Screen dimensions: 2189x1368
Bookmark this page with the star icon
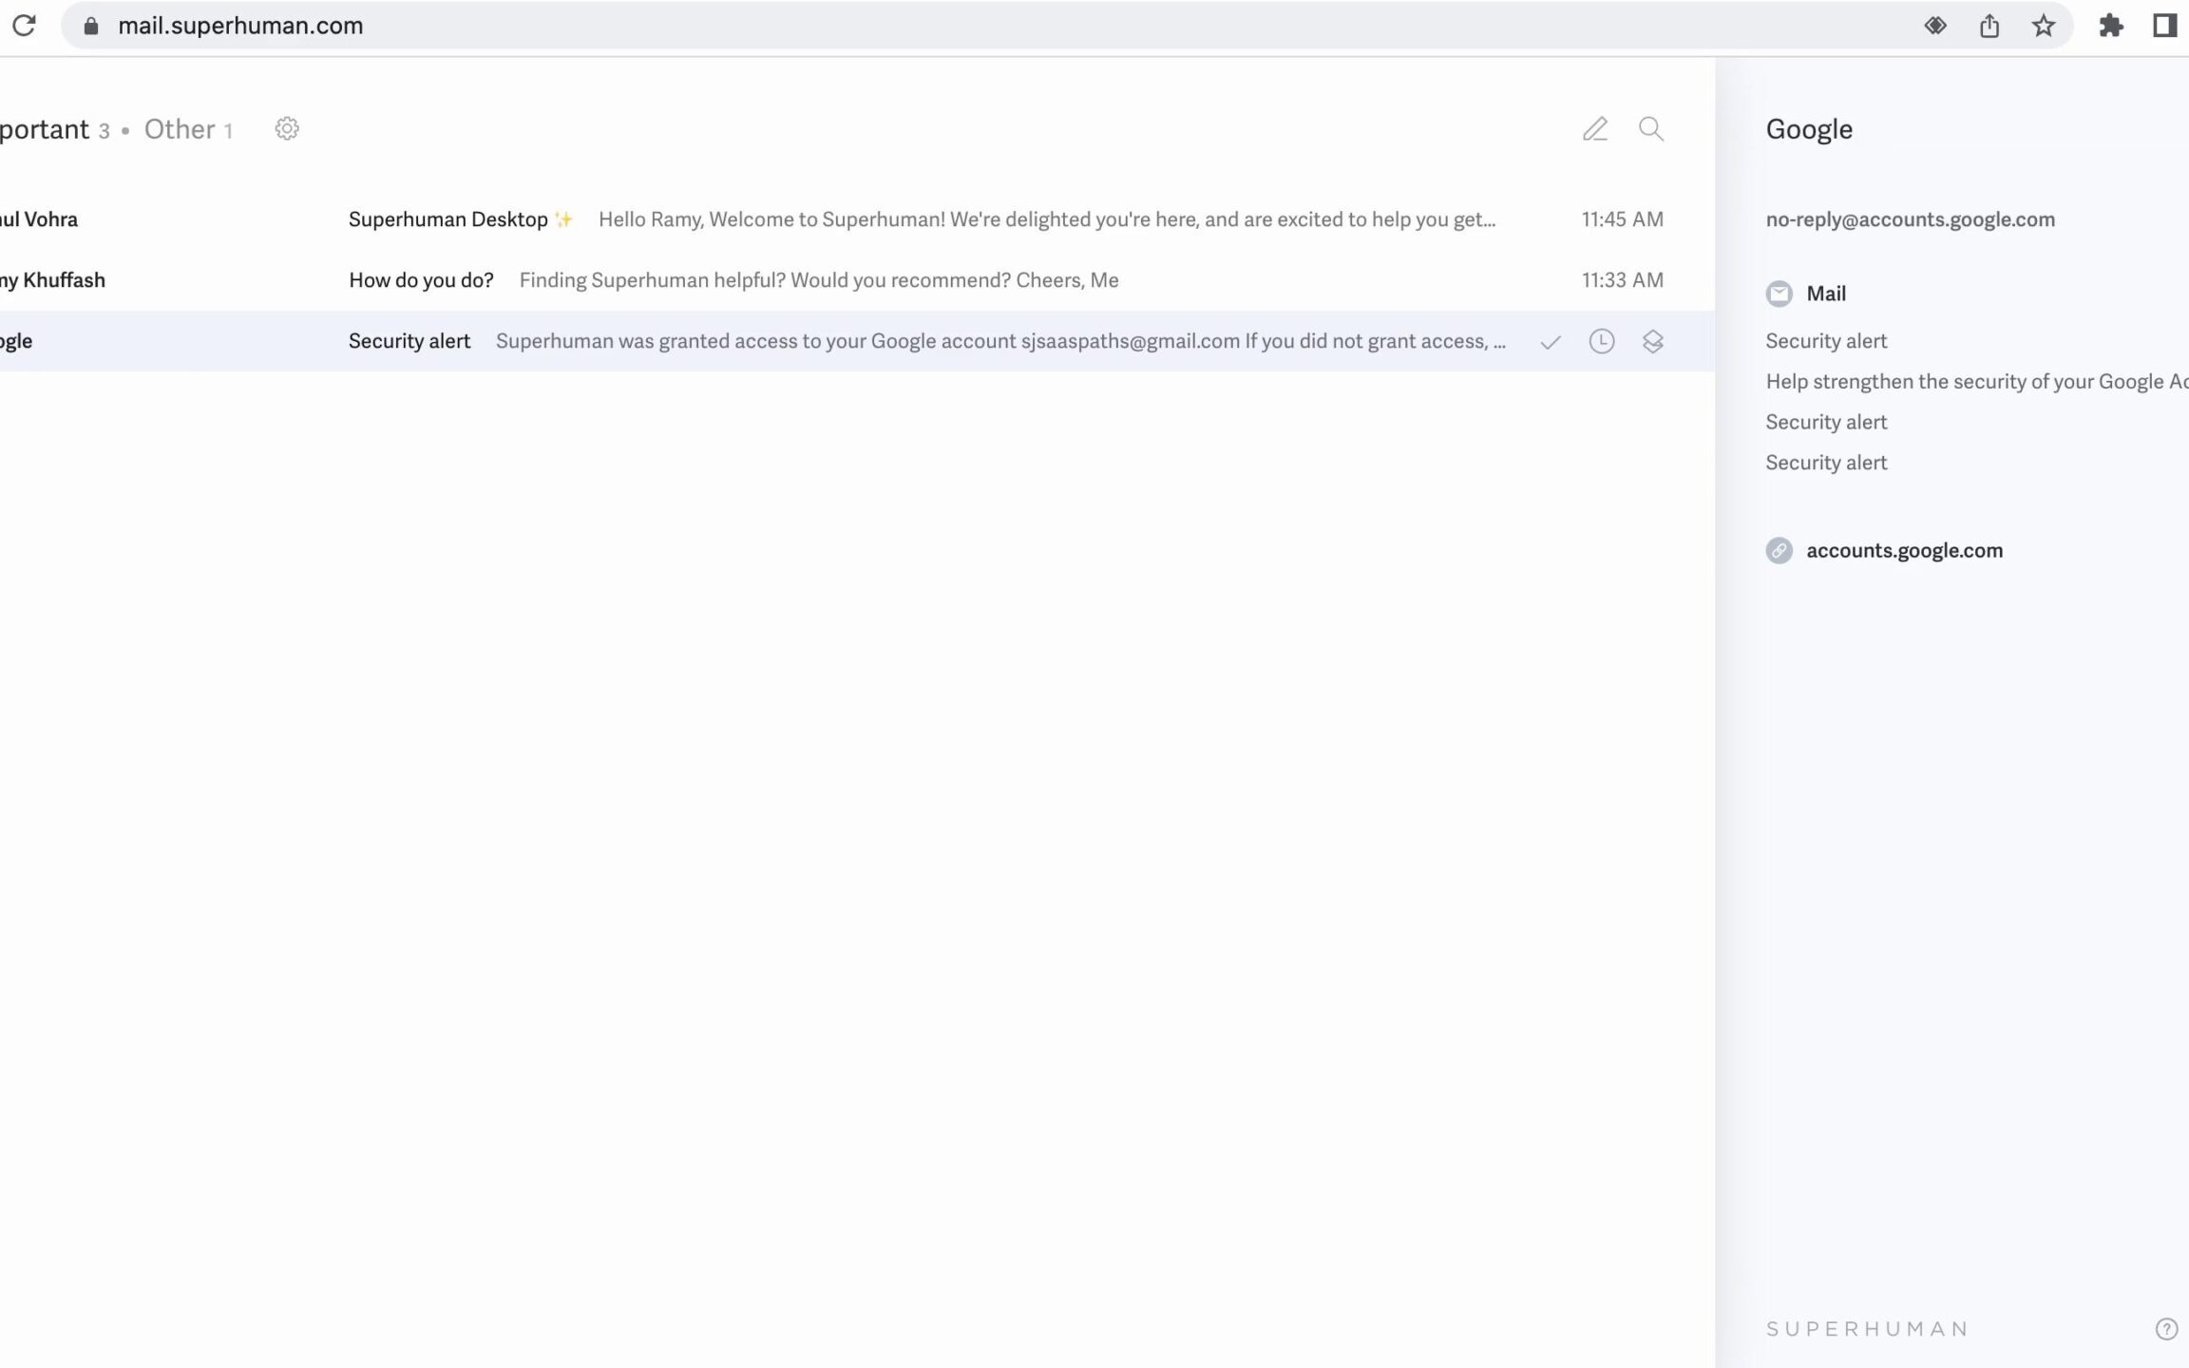point(2044,26)
